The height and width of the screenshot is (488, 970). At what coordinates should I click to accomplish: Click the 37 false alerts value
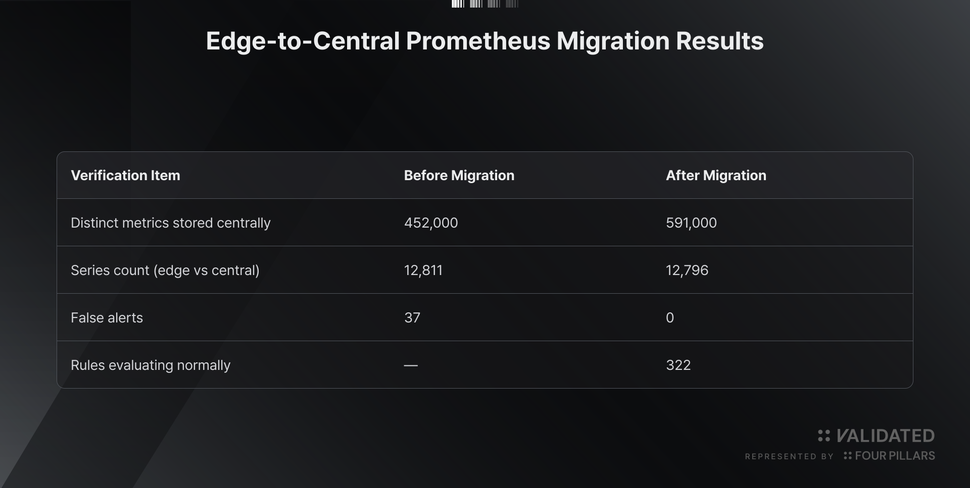pos(412,317)
